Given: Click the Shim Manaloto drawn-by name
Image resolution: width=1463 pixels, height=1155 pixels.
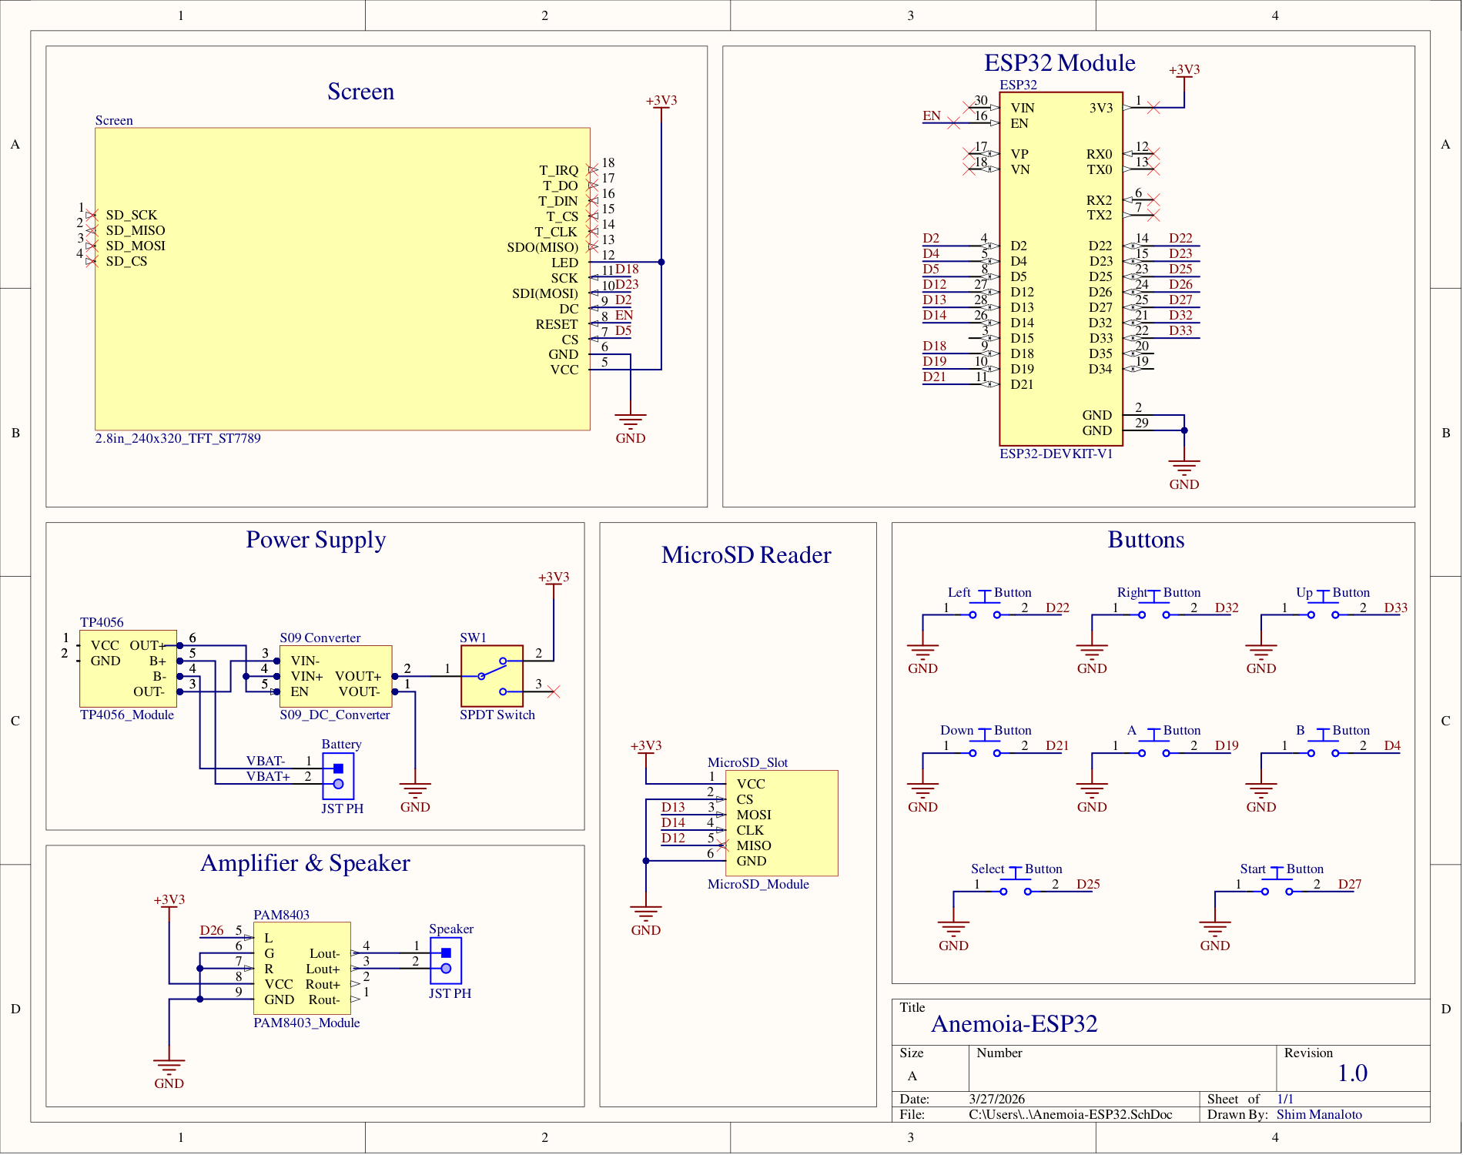Looking at the screenshot, I should coord(1319,1115).
